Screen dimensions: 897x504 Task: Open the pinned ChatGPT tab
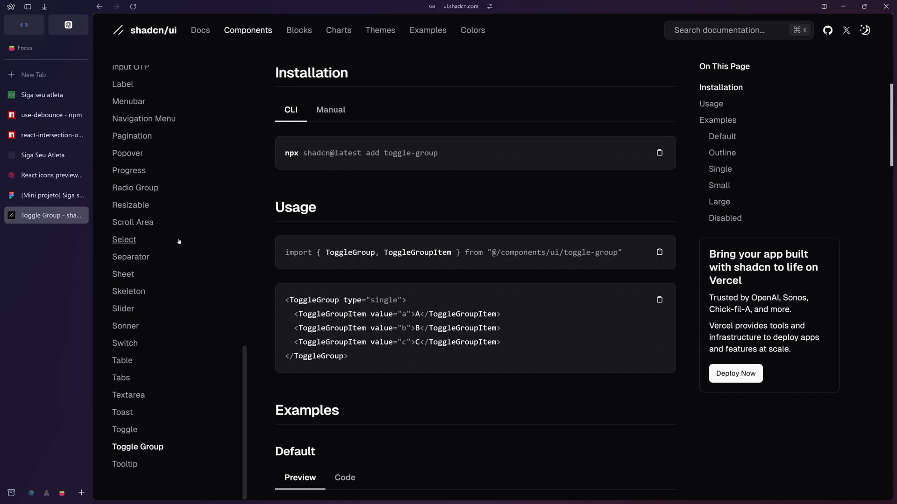(x=68, y=25)
